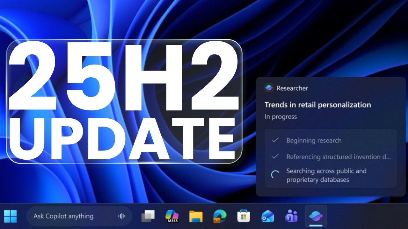Image resolution: width=408 pixels, height=229 pixels.
Task: Activate the Copilot voice waveform icon
Action: point(122,216)
